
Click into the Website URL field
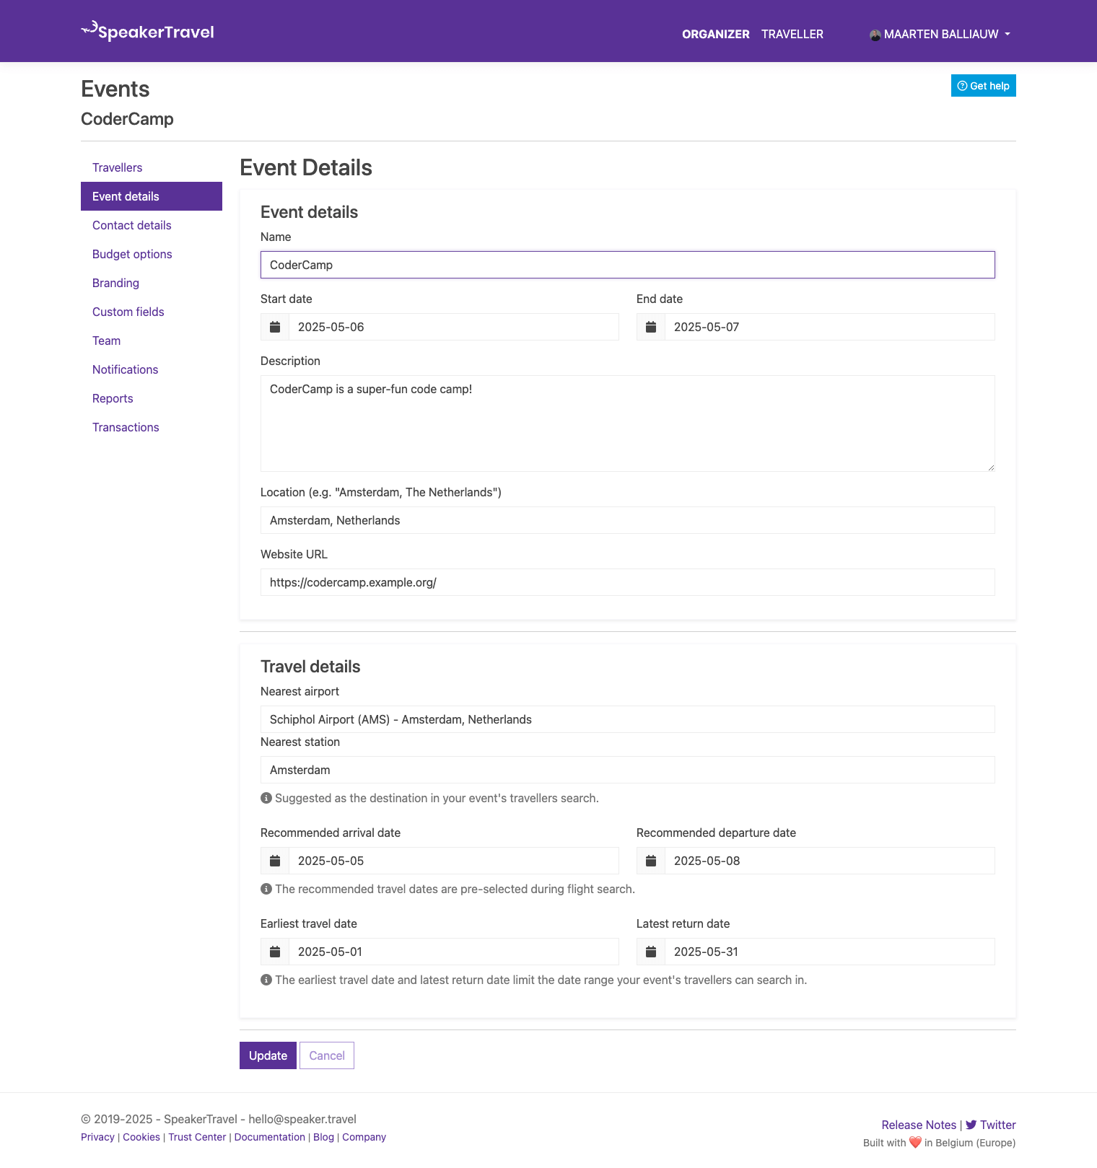click(627, 583)
